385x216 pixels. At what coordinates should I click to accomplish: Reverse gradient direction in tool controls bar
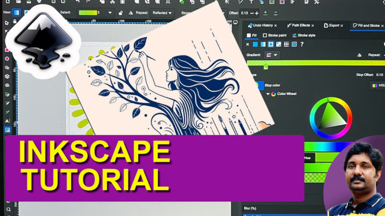tap(131, 12)
